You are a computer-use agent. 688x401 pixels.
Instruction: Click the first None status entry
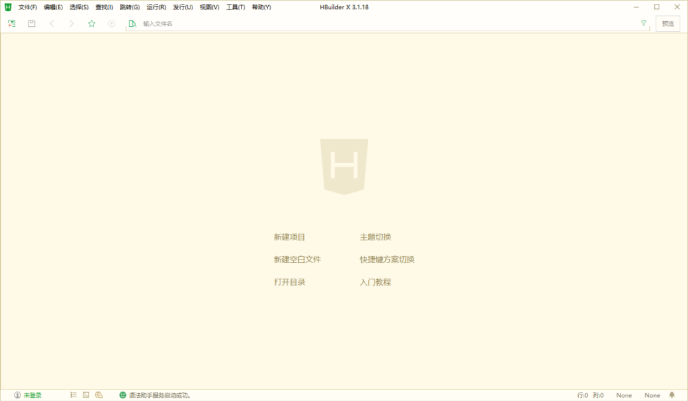(x=624, y=395)
